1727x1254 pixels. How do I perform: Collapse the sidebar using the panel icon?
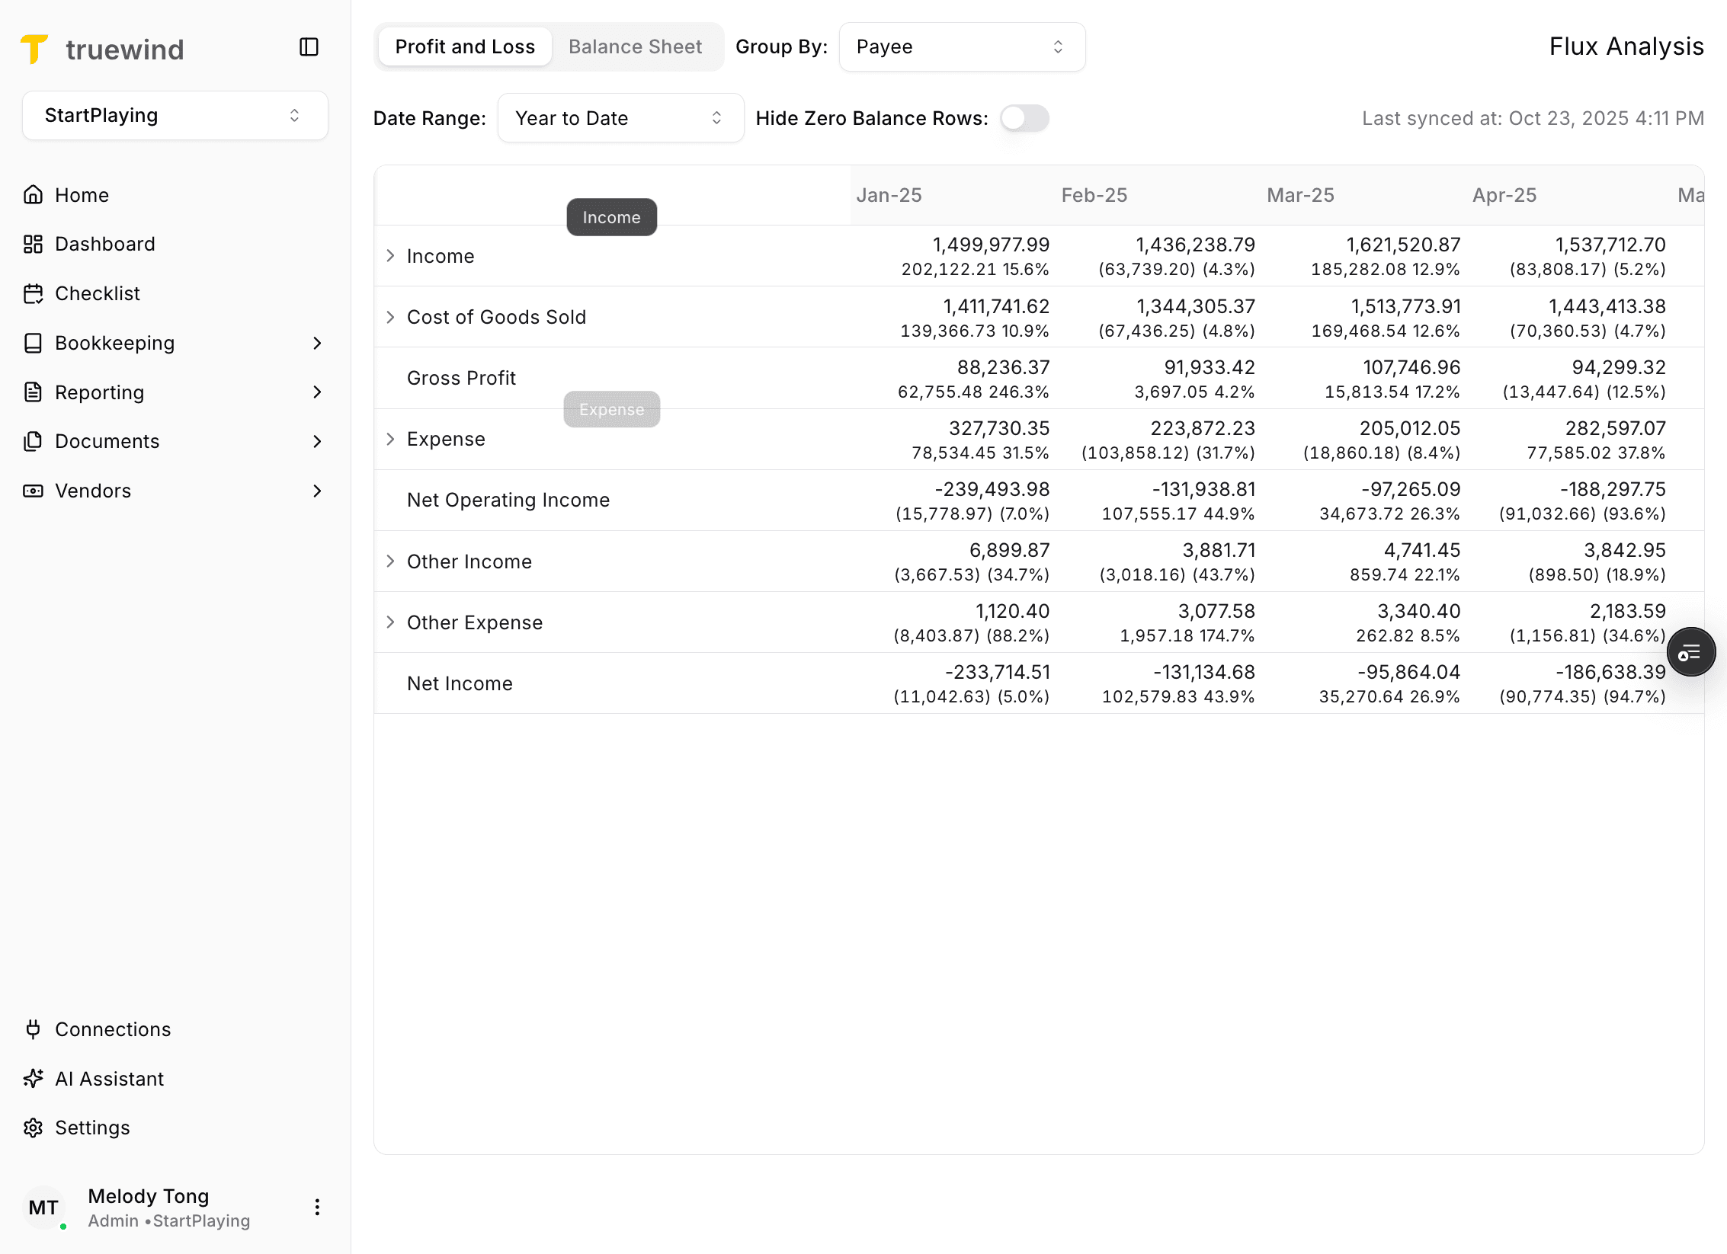tap(309, 47)
